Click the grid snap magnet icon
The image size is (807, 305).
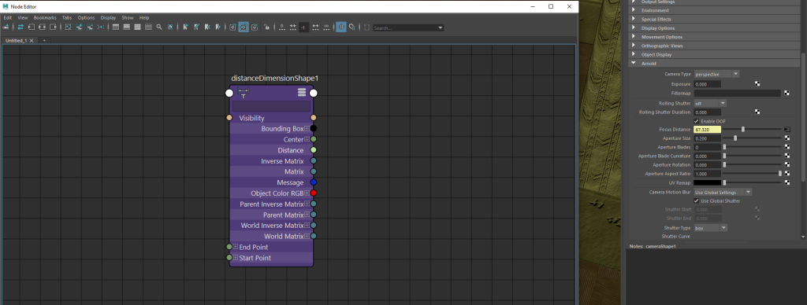[351, 28]
